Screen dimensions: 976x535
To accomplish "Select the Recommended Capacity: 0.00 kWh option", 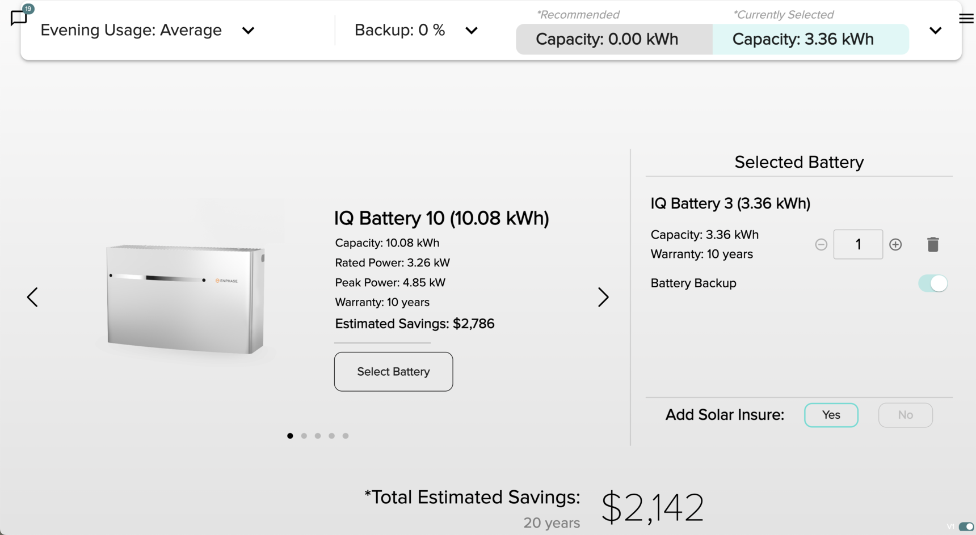I will (614, 39).
